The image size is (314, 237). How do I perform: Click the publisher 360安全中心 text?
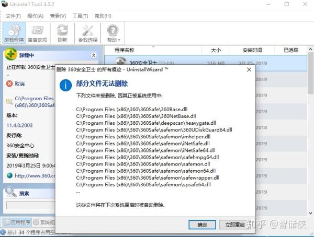pyautogui.click(x=20, y=146)
